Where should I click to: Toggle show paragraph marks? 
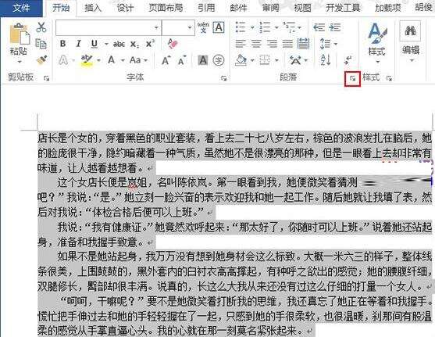348,59
